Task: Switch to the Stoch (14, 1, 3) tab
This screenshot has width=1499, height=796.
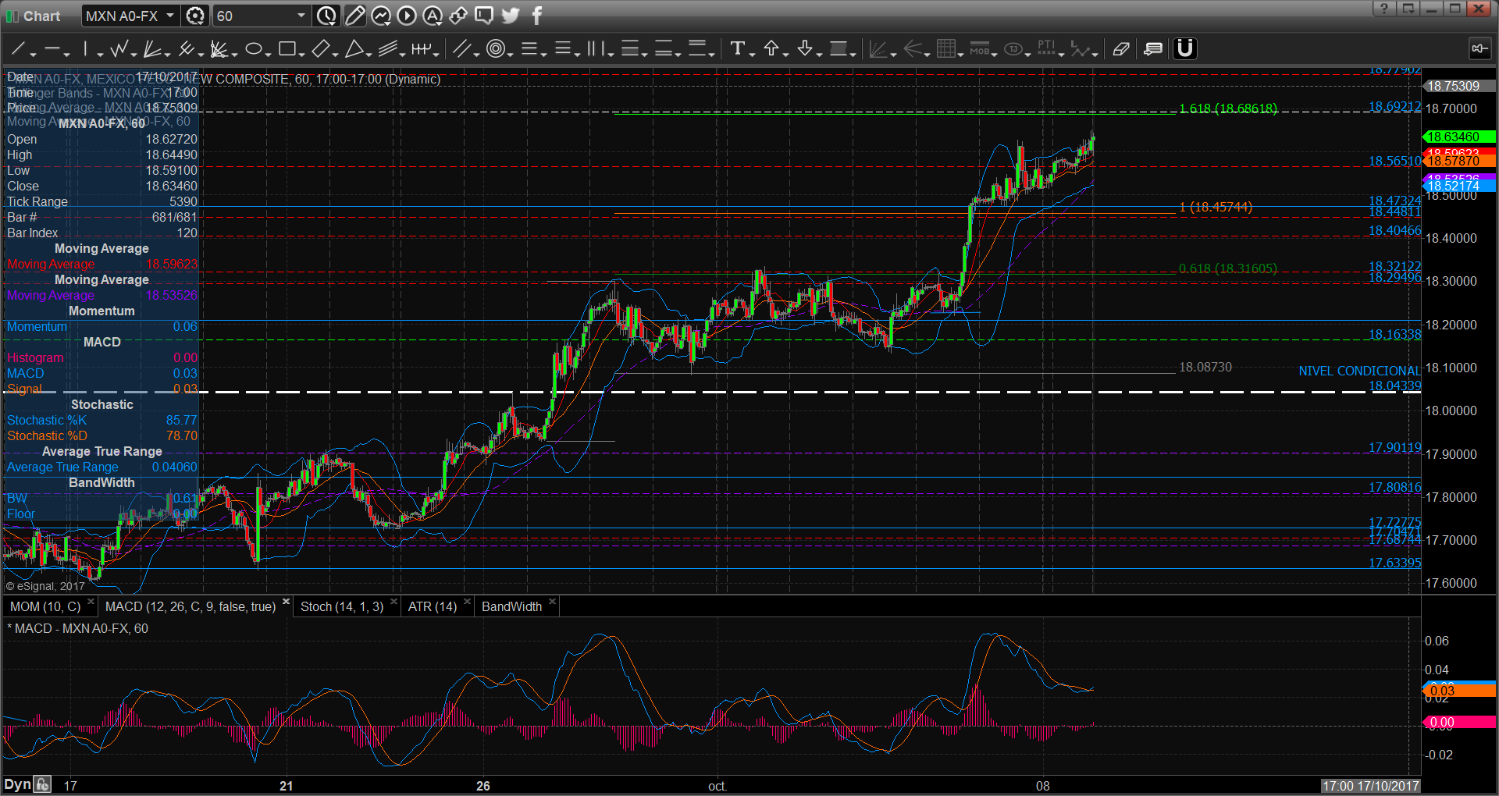Action: tap(342, 607)
